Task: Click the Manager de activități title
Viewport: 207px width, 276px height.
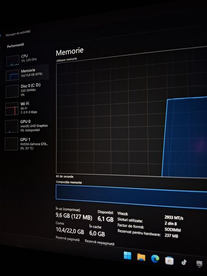Action: point(18,33)
